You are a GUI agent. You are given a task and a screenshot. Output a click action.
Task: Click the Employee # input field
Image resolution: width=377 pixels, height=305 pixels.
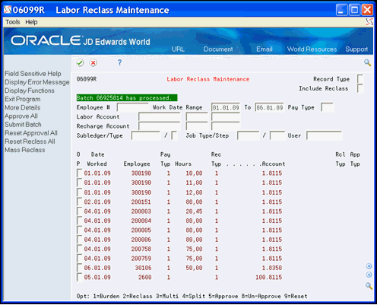click(x=132, y=107)
